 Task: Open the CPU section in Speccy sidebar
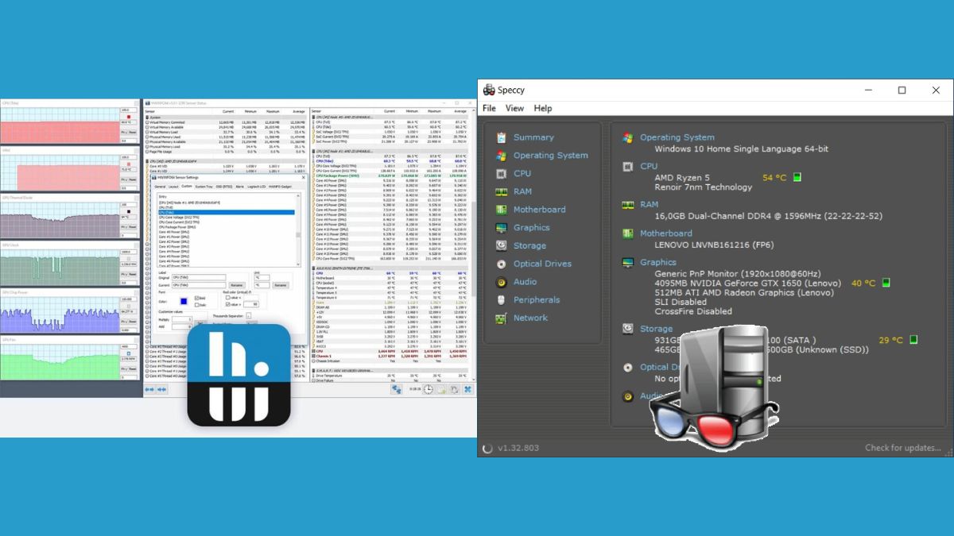pyautogui.click(x=522, y=173)
